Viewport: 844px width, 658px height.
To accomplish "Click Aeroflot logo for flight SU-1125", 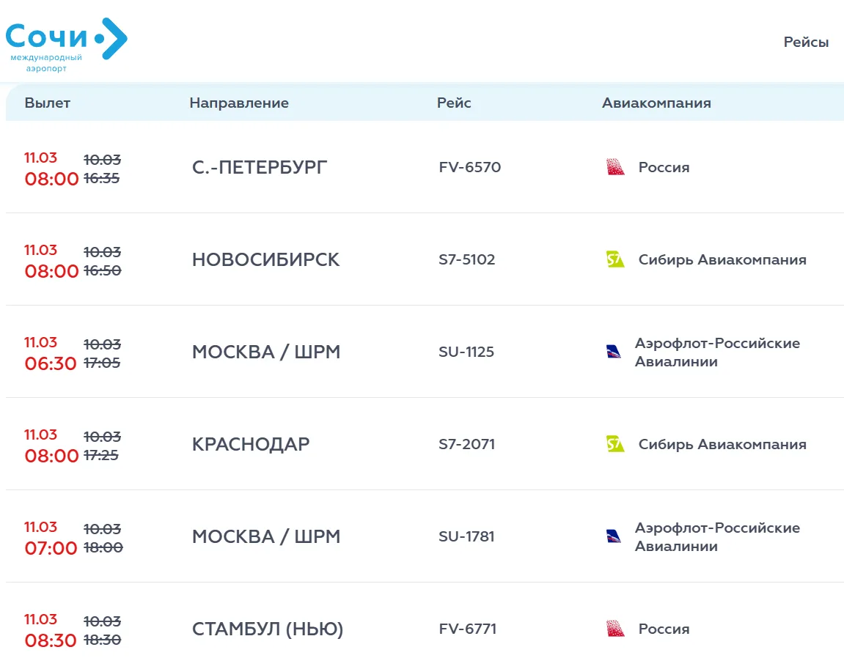I will (614, 352).
